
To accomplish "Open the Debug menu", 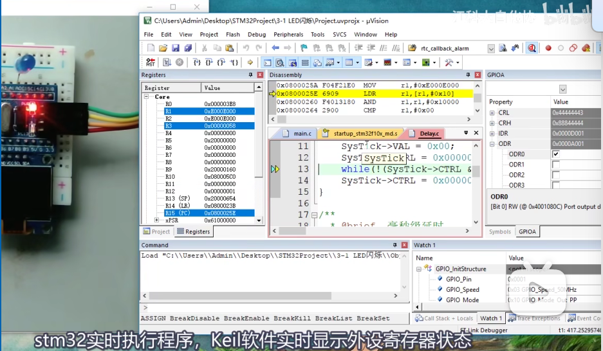I will point(257,35).
